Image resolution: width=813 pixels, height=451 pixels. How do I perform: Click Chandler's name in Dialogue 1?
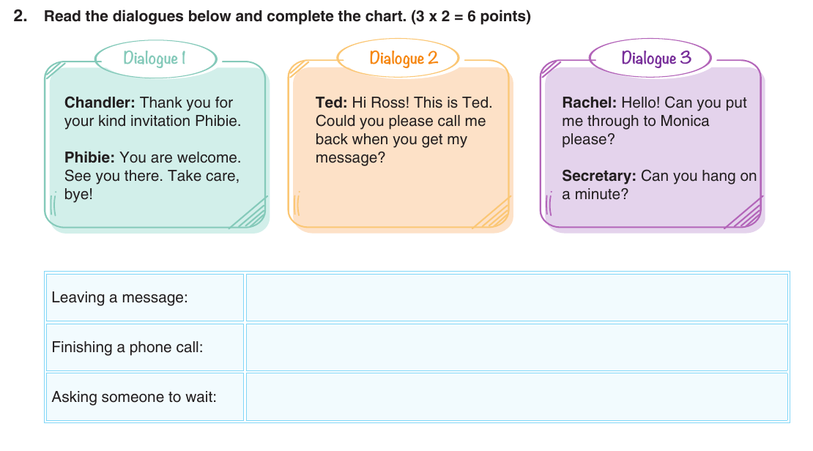pyautogui.click(x=100, y=102)
